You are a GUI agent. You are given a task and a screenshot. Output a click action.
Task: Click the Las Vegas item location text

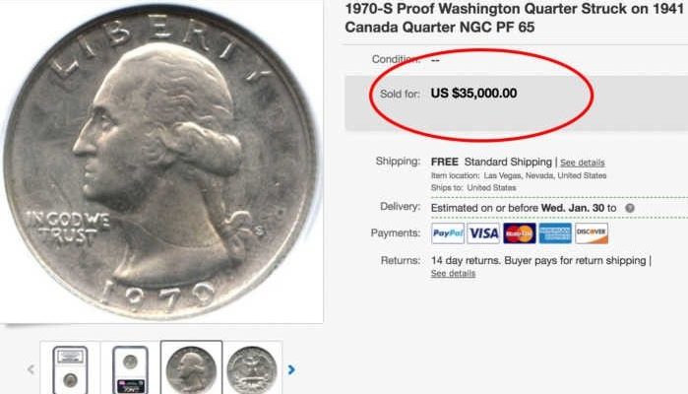tap(545, 175)
